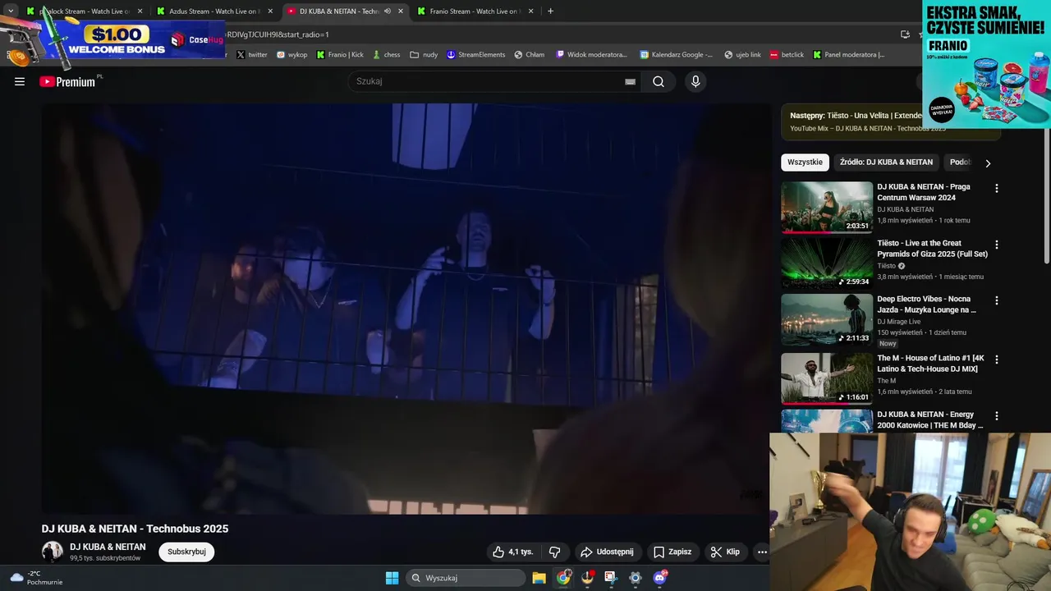
Task: Open the Franio | Kick bookmark
Action: (340, 55)
